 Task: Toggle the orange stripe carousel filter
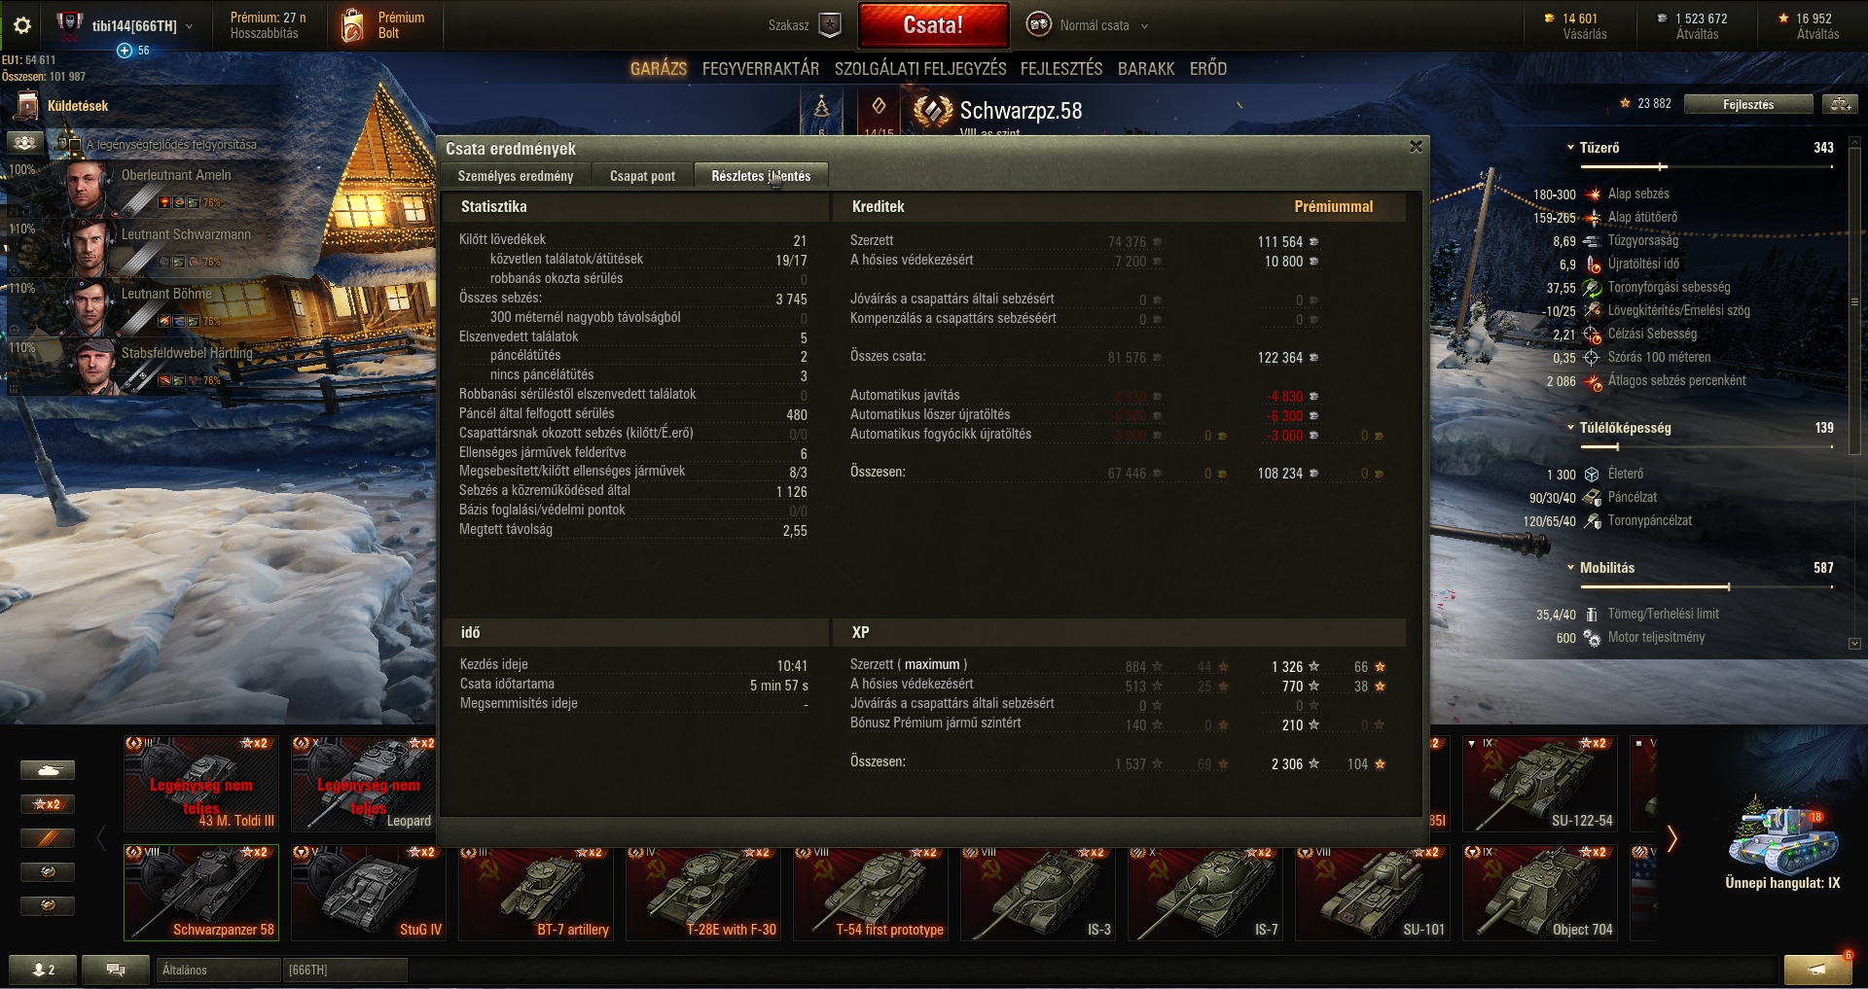(47, 838)
